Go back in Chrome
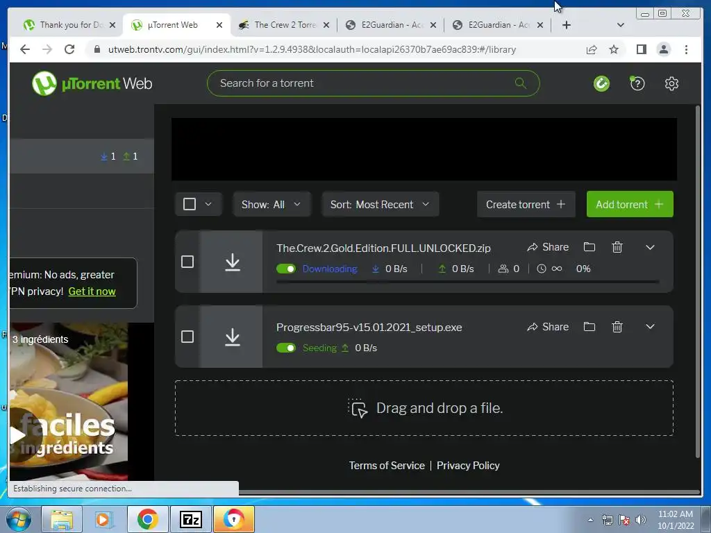The image size is (711, 533). pyautogui.click(x=25, y=49)
